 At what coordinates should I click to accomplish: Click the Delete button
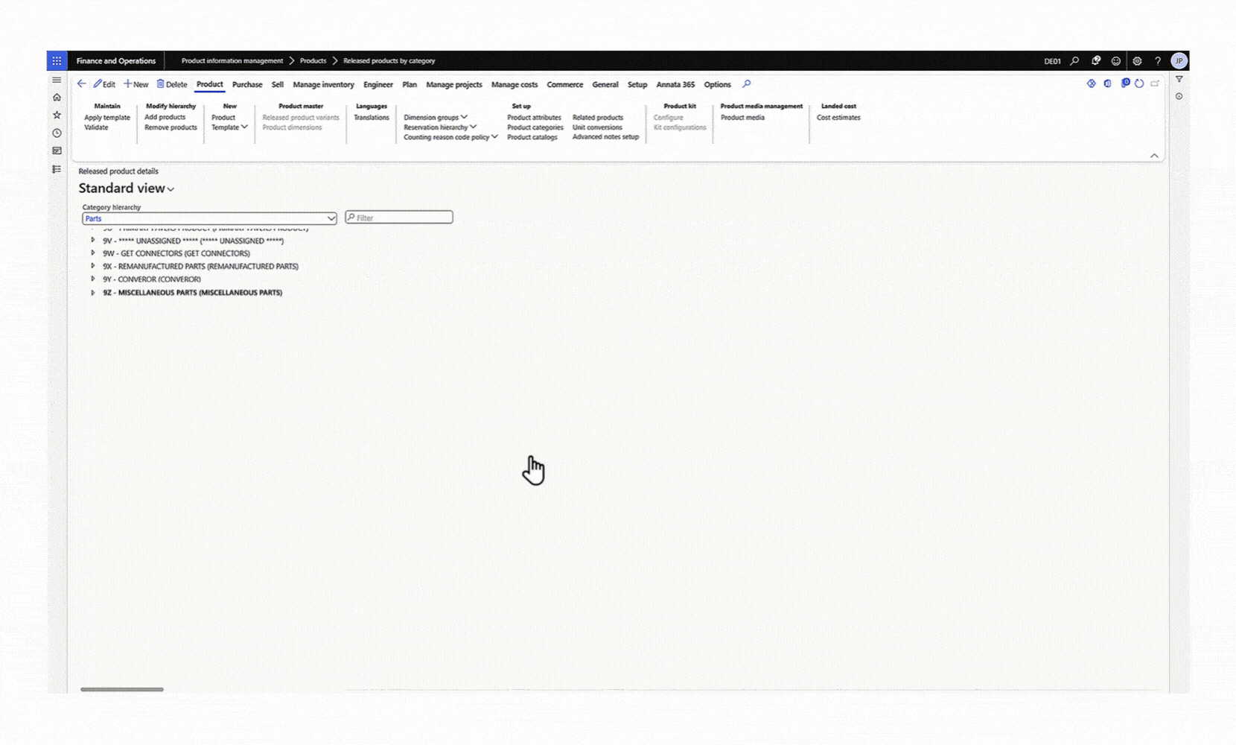click(x=171, y=85)
